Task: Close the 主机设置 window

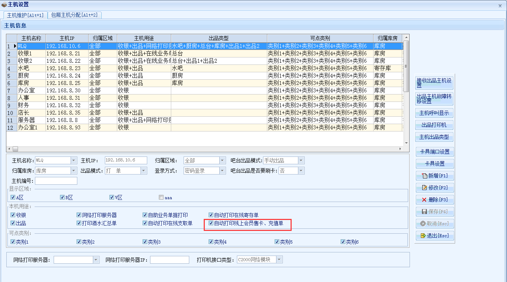Action: point(500,6)
